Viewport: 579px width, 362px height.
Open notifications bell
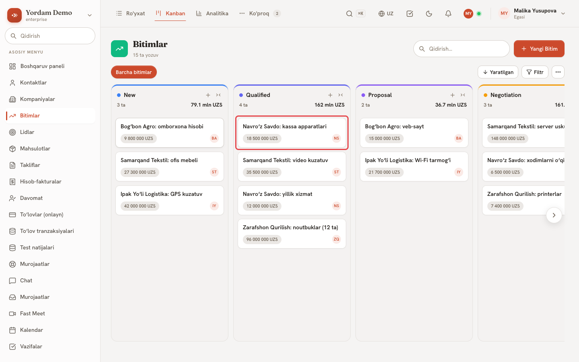point(448,14)
